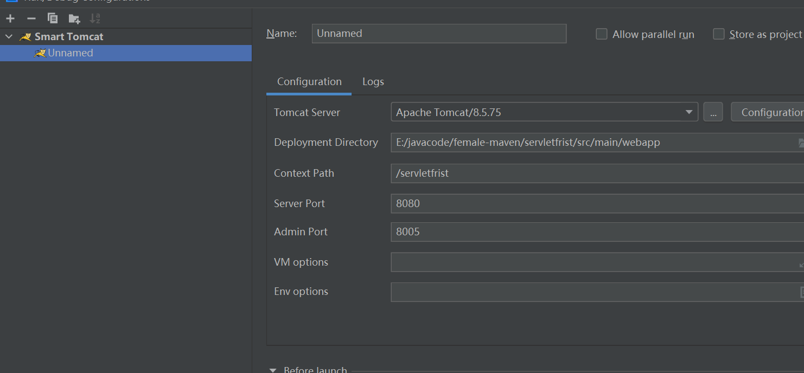The width and height of the screenshot is (804, 373).
Task: Click the Remove Configuration minus icon
Action: click(31, 18)
